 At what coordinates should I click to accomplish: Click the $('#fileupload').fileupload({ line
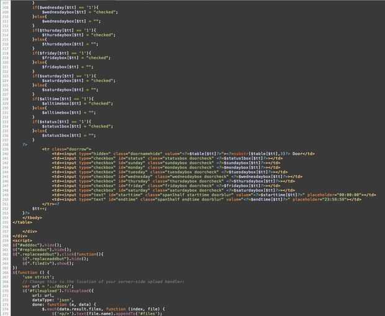[x=58, y=291]
